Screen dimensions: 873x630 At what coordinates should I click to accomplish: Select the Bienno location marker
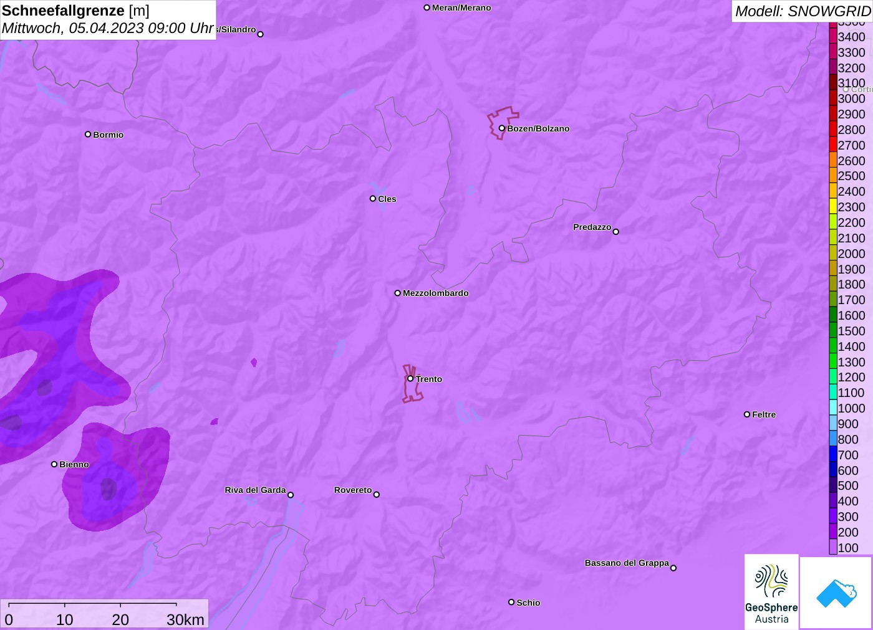[54, 464]
